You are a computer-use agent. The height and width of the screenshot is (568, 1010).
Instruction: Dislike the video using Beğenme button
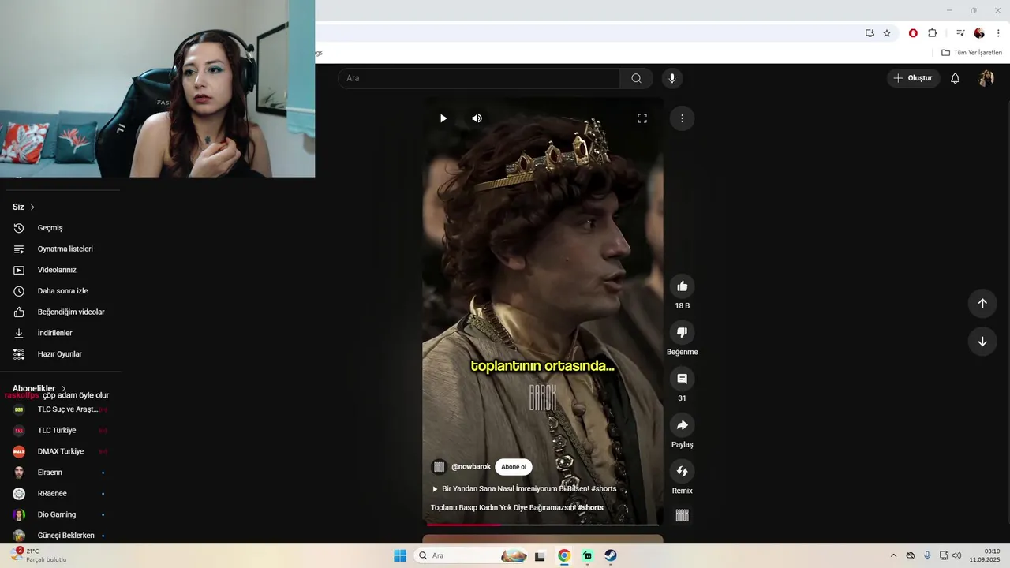pos(683,333)
